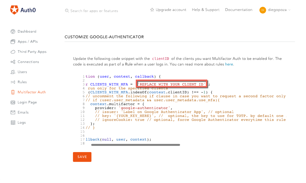The height and width of the screenshot is (183, 306).
Task: Click the function signature on line 1
Action: [123, 76]
